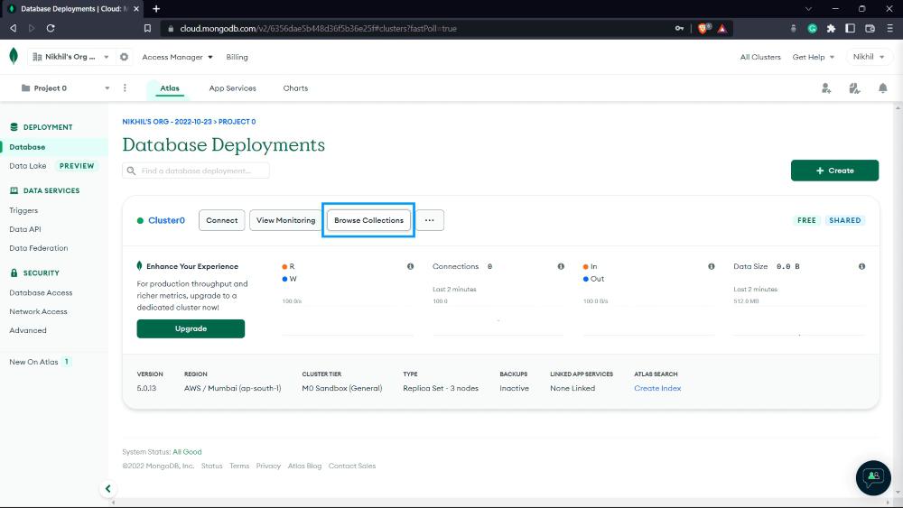The width and height of the screenshot is (903, 508).
Task: Open the project activity feed icon
Action: click(x=854, y=88)
